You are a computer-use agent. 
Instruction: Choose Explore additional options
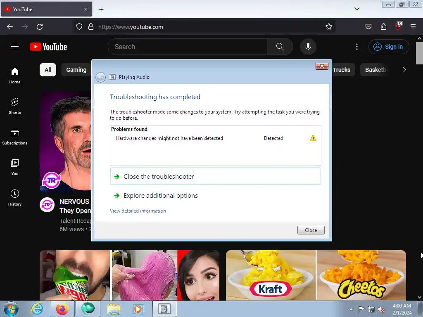coord(161,195)
